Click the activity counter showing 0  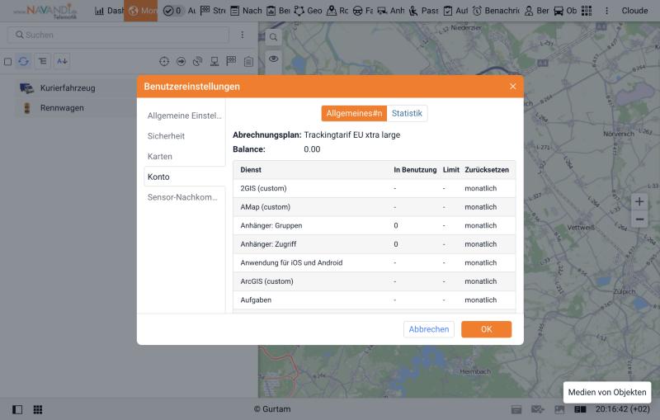[173, 11]
